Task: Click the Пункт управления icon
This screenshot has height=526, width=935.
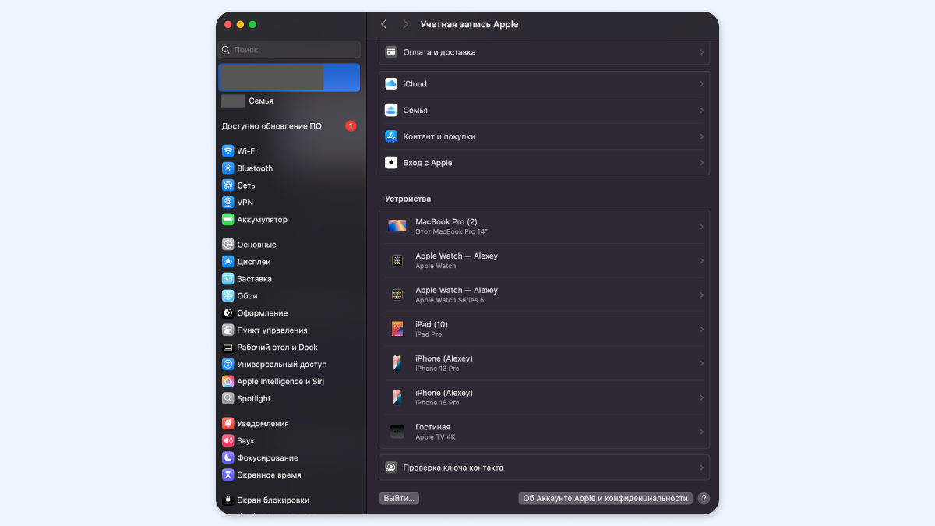Action: [228, 330]
